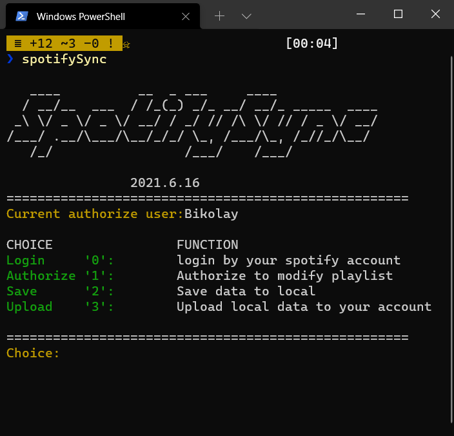Click the Login '0' option
The width and height of the screenshot is (454, 436).
pyautogui.click(x=60, y=261)
